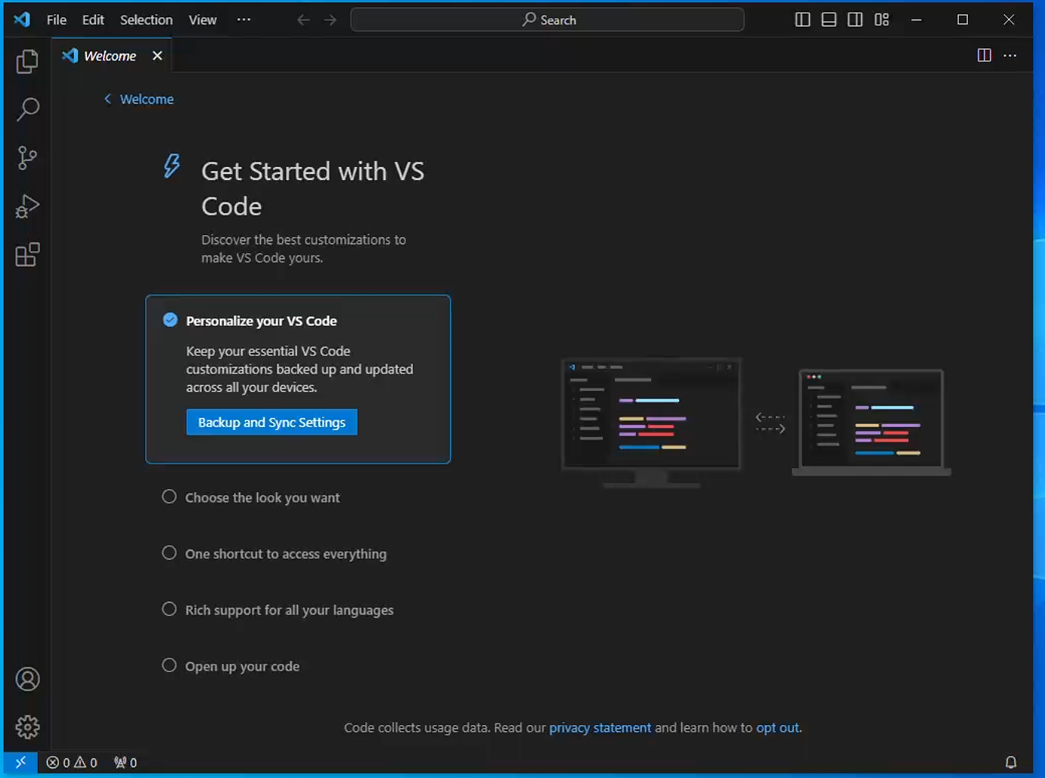This screenshot has height=778, width=1045.
Task: Open editor More Actions ellipsis
Action: click(1010, 55)
